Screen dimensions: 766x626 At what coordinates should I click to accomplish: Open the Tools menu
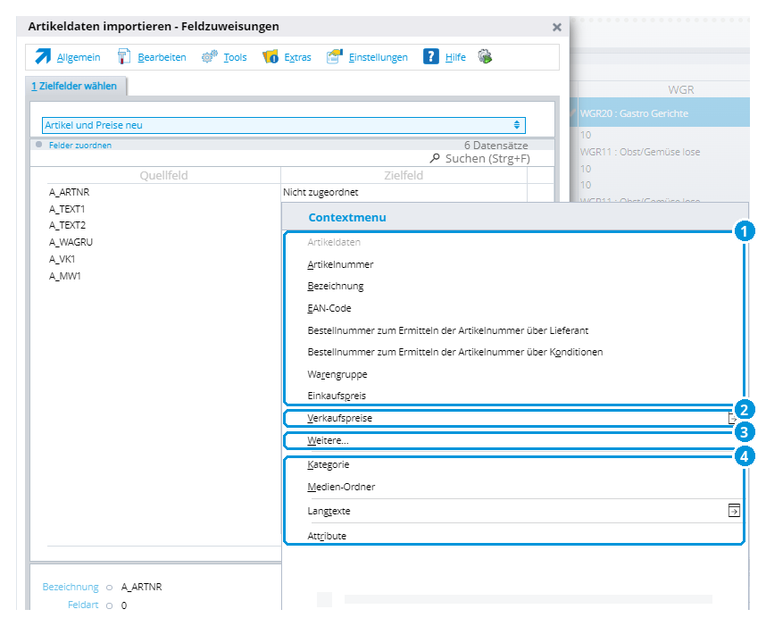click(x=235, y=57)
